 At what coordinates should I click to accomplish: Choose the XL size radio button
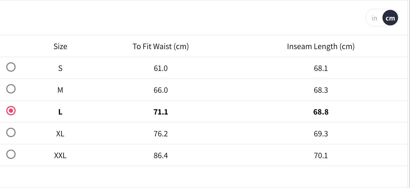tap(11, 132)
